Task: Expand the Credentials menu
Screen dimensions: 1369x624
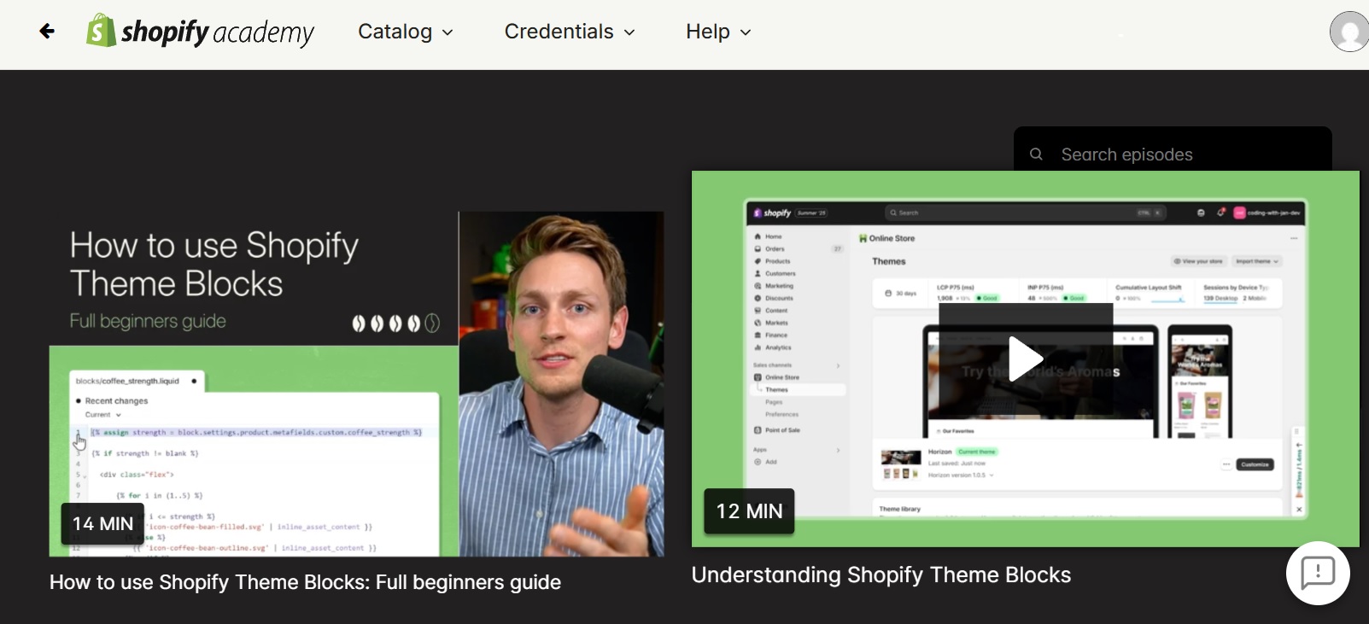Action: [x=570, y=32]
